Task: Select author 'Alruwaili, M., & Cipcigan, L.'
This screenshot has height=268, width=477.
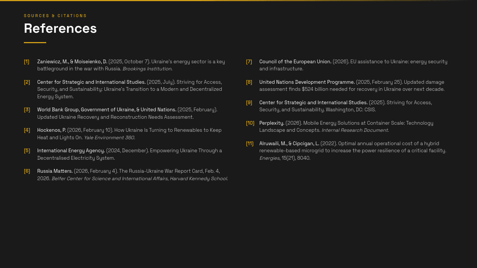Action: pos(289,144)
